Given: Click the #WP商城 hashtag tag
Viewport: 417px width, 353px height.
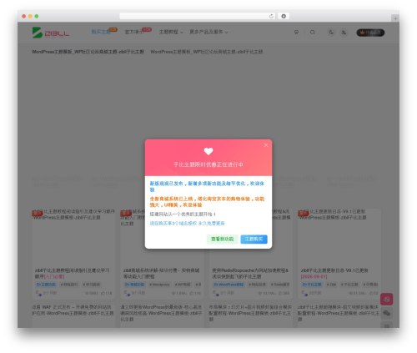Looking at the screenshot, I should point(183,285).
